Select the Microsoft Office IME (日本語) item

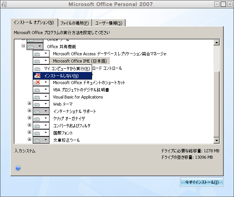pyautogui.click(x=80, y=61)
